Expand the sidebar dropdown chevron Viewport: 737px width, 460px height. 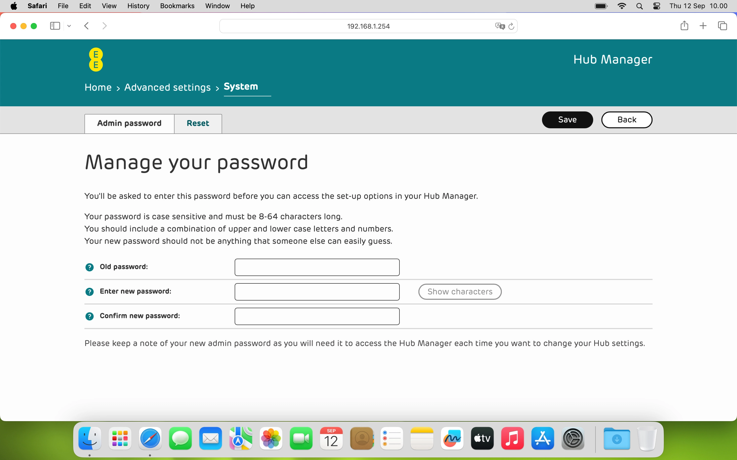[69, 26]
